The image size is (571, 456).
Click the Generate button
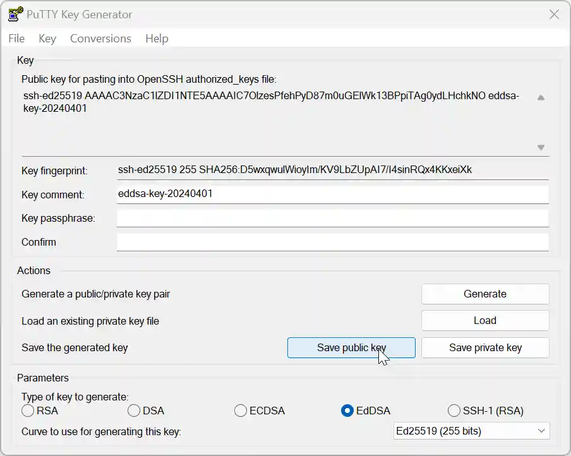(x=485, y=294)
